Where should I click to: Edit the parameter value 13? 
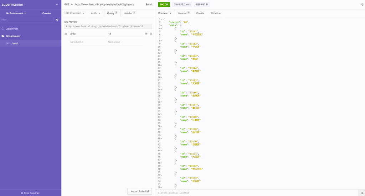coord(125,34)
